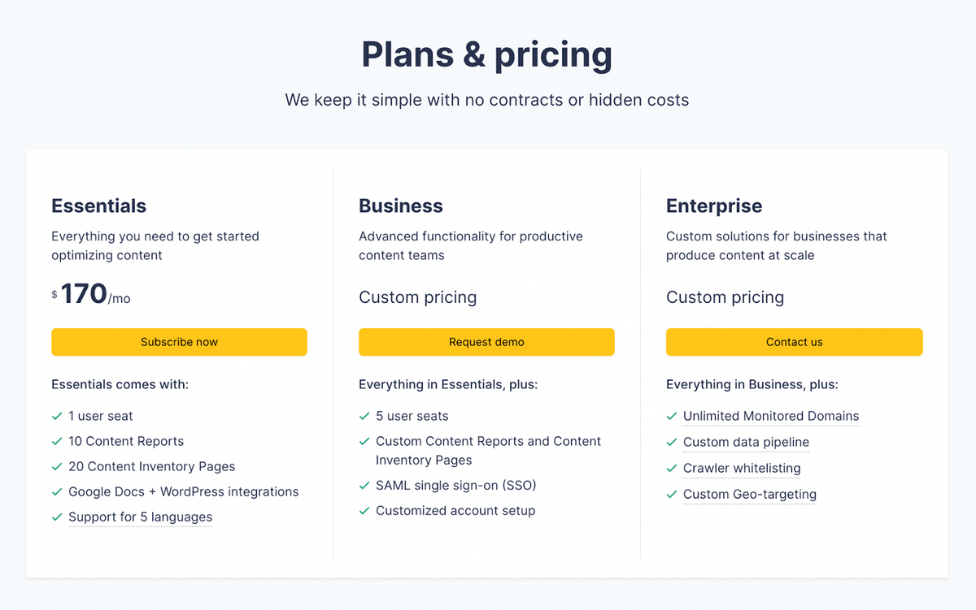This screenshot has width=976, height=610.
Task: Click the Crawler whitelisting link
Action: tap(742, 468)
